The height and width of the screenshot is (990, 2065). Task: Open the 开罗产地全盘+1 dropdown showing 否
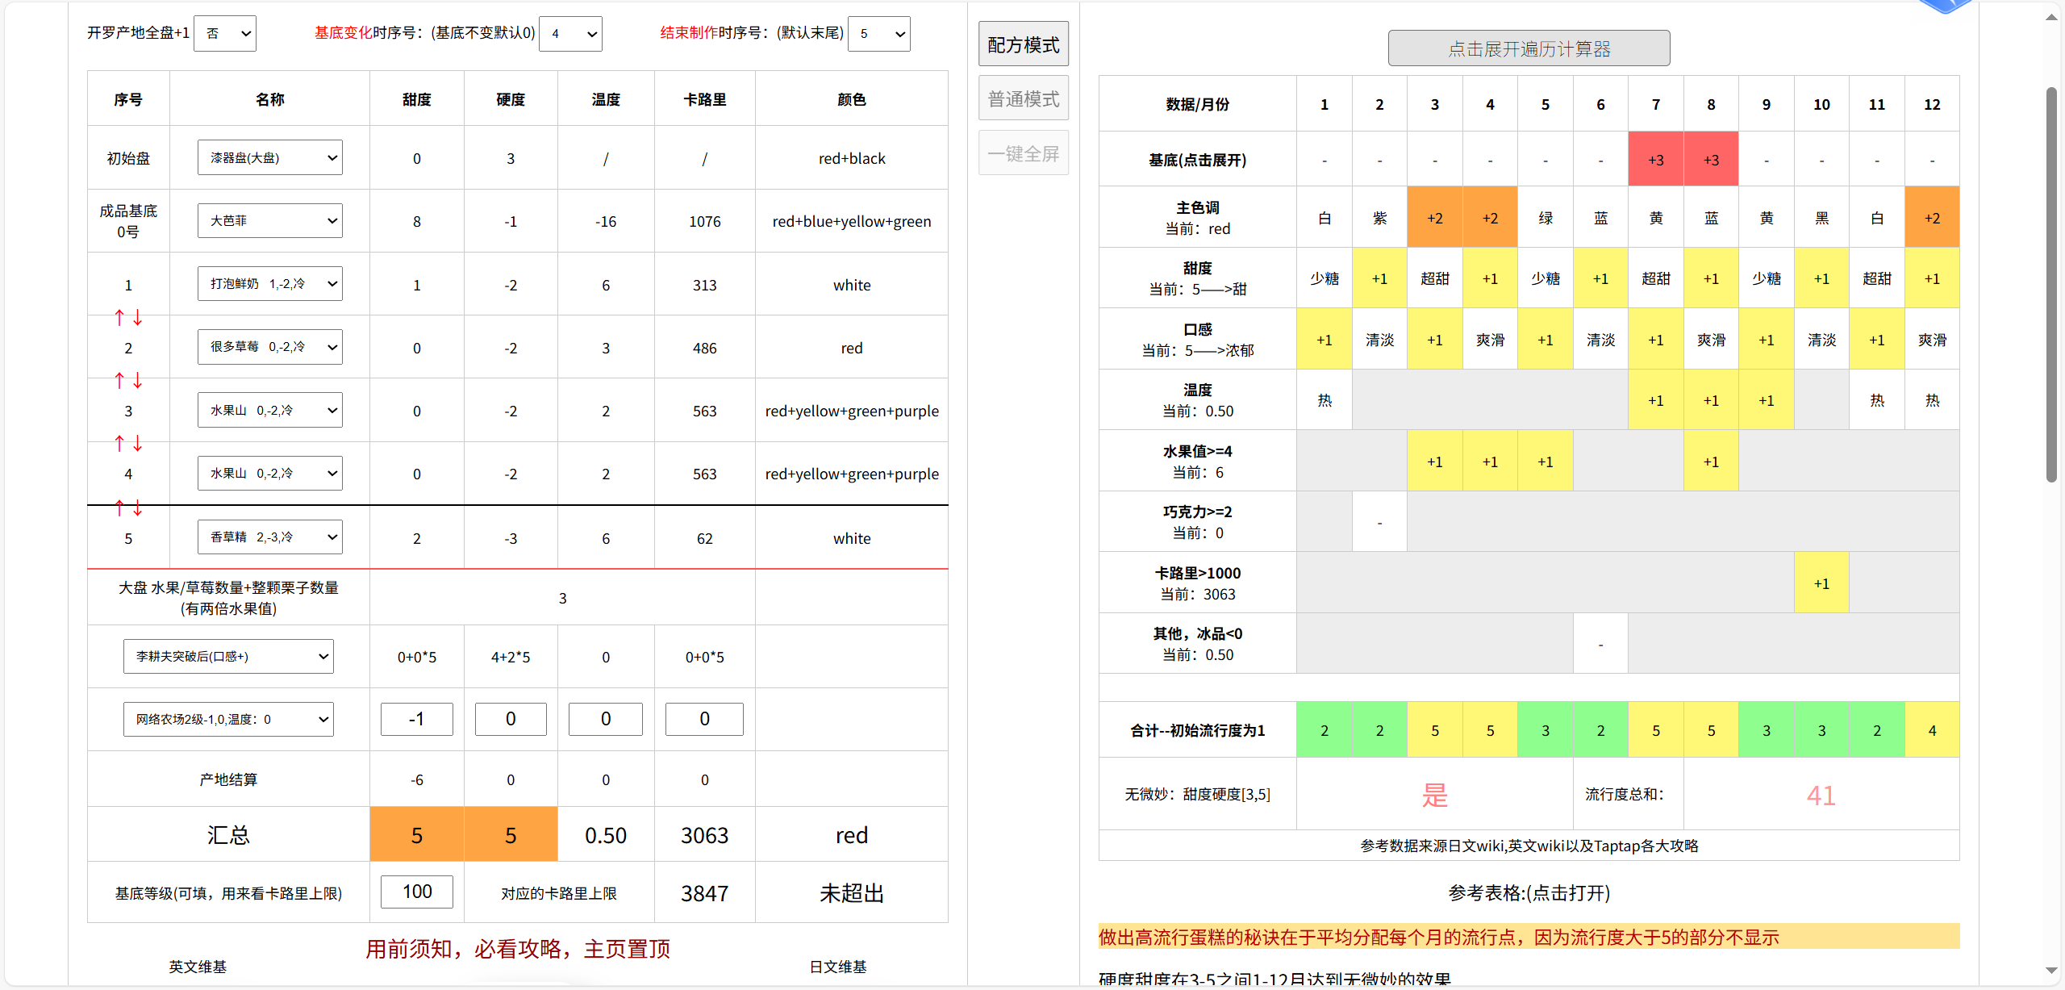tap(225, 34)
